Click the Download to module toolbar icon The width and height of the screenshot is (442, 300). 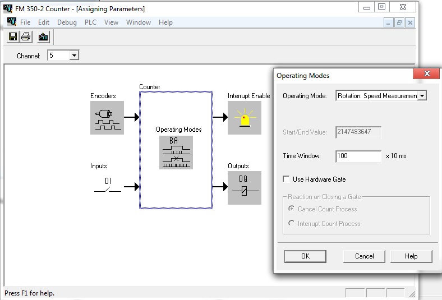[x=43, y=36]
